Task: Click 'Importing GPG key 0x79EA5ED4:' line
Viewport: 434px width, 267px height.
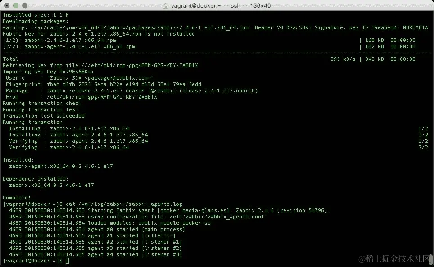Action: pos(48,72)
